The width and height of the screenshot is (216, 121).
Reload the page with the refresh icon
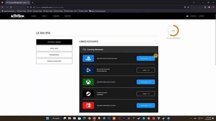[x=11, y=7]
